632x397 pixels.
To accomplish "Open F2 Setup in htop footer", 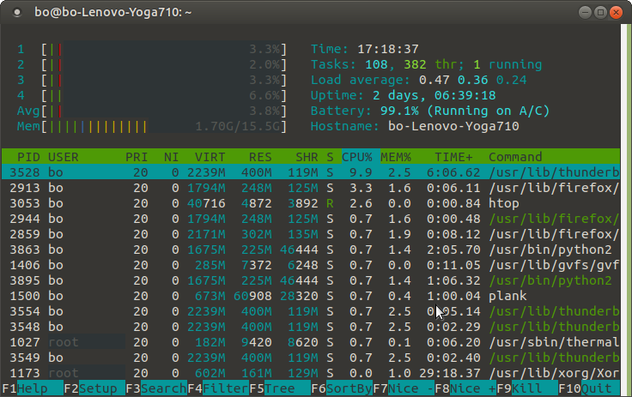I will 94,388.
